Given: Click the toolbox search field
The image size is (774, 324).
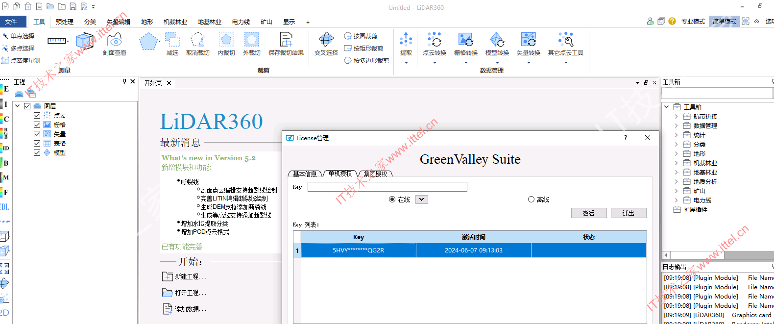Looking at the screenshot, I should pyautogui.click(x=717, y=93).
